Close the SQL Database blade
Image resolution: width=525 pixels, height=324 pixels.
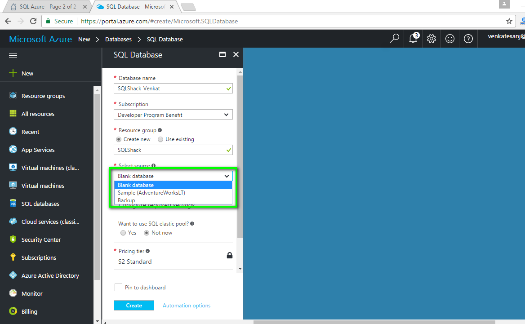[236, 54]
